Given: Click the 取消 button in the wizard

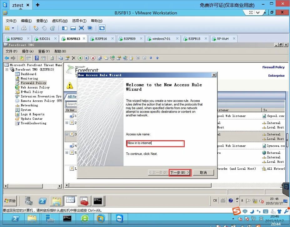Looking at the screenshot, I should tap(203, 172).
